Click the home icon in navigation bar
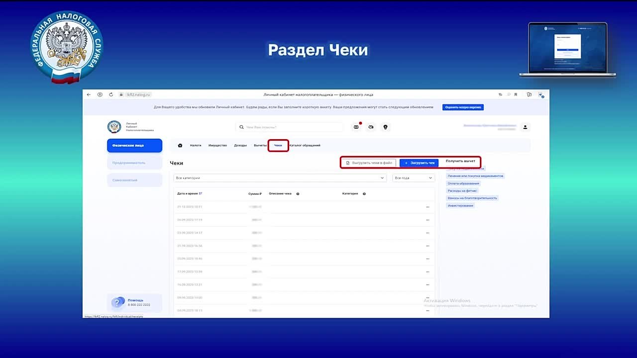Screen dimensions: 637x358 click(x=180, y=146)
